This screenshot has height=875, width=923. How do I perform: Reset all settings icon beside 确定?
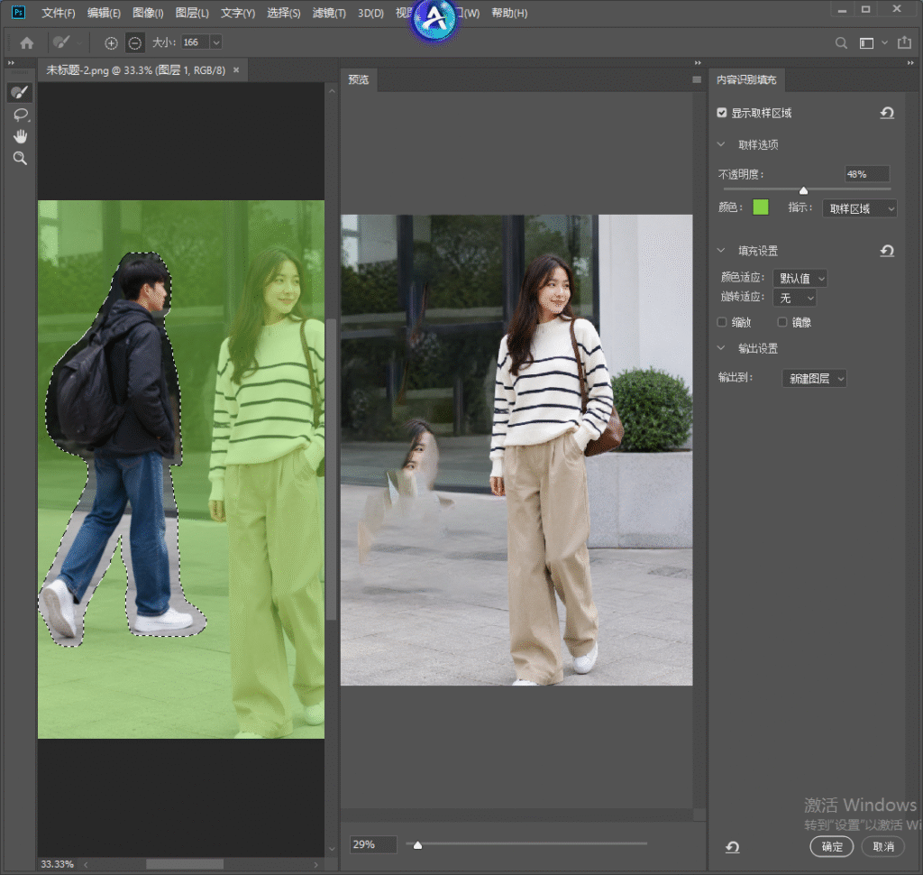[x=732, y=847]
